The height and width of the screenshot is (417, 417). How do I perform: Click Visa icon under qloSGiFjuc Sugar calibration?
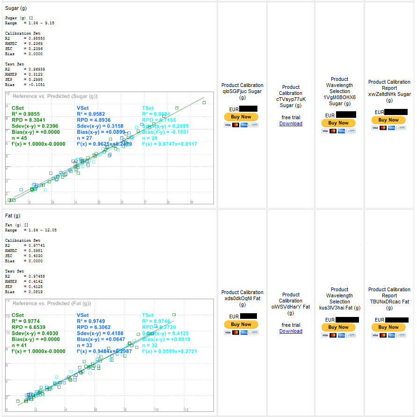point(227,125)
